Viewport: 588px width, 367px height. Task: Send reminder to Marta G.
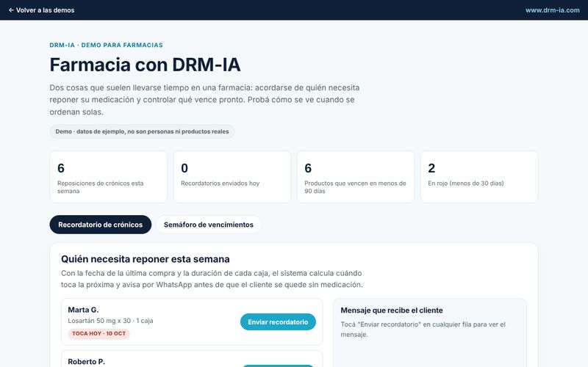278,322
